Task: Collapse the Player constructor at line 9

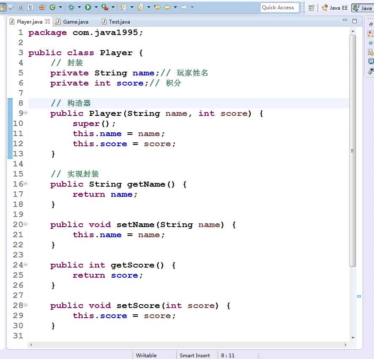Action: pyautogui.click(x=25, y=113)
